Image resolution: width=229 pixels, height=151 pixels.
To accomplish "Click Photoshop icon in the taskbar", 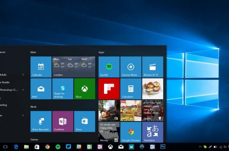I will coord(163,147).
